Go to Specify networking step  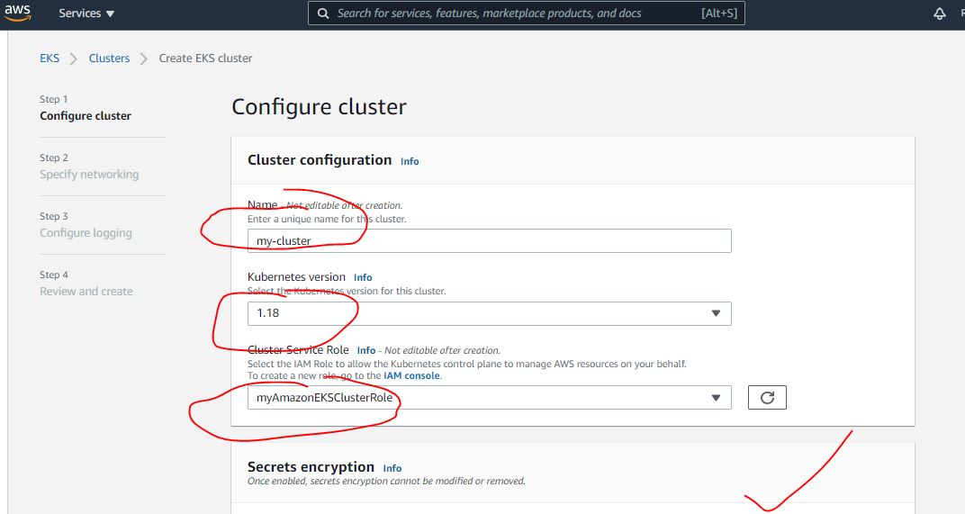click(89, 175)
